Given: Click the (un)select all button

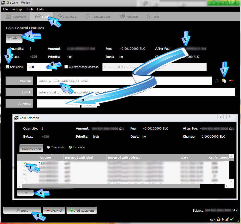Looking at the screenshot, I should point(31,148).
